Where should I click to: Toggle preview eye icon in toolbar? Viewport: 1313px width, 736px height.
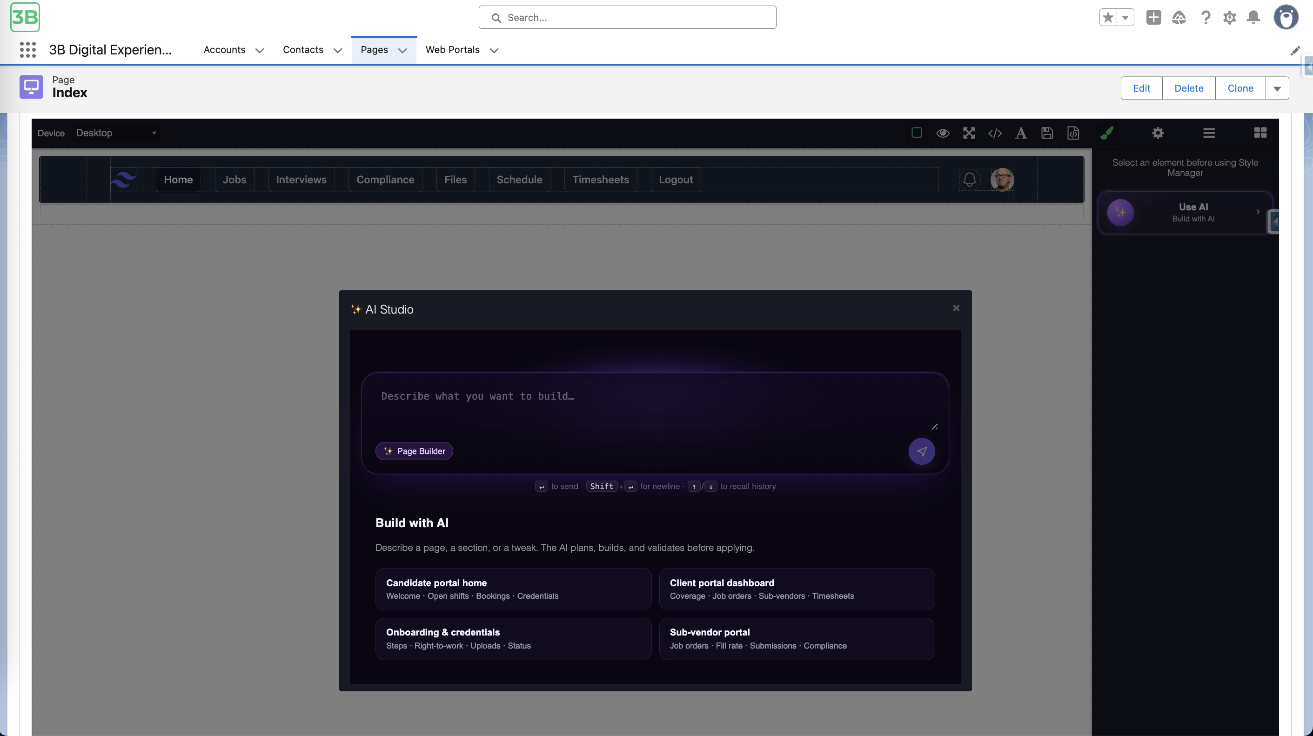tap(943, 133)
